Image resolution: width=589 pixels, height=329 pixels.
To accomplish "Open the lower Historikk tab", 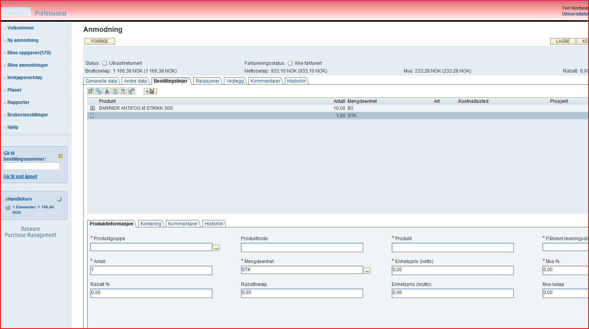I will [214, 224].
